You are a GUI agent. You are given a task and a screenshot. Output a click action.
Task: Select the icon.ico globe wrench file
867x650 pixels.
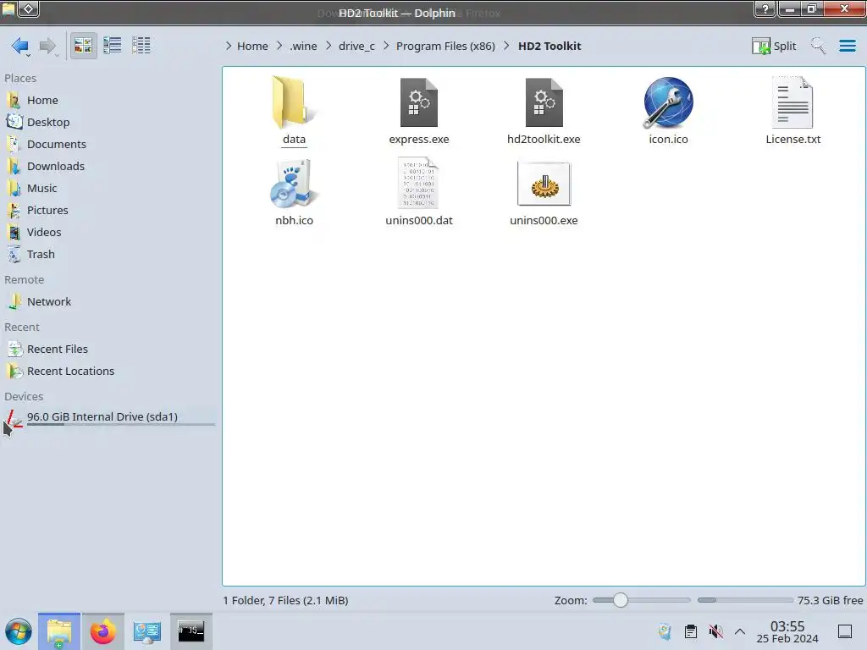668,102
